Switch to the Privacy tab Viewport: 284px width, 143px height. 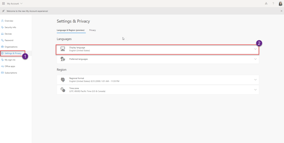(92, 30)
